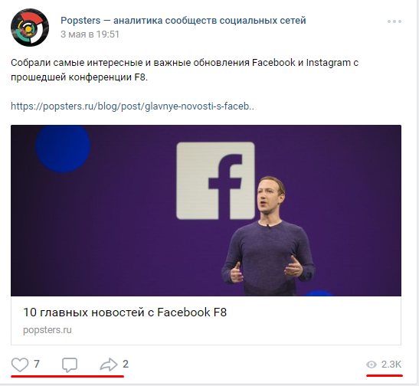Screen dimensions: 419x386
Task: Click the post text line starting Собрали самые интересные
Action: tap(185, 63)
